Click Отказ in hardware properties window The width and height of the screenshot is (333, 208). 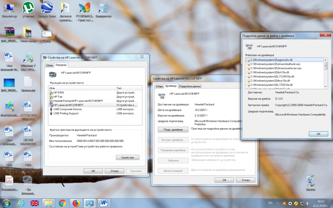(115, 171)
